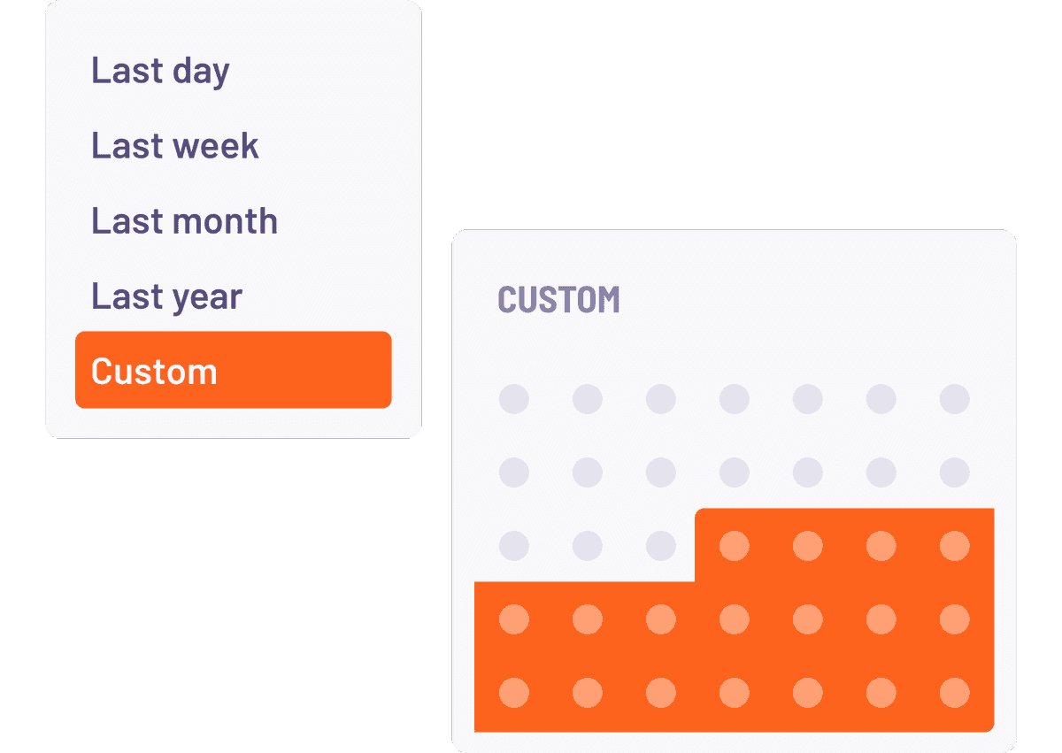Image resolution: width=1062 pixels, height=753 pixels.
Task: Click last highlighted dot in third row
Action: tap(954, 546)
